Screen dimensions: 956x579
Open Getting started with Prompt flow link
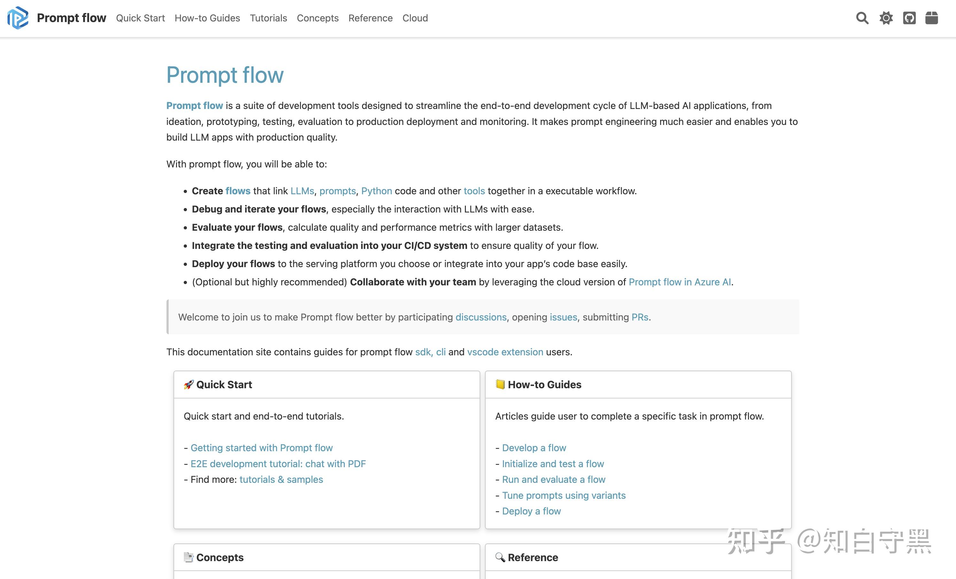coord(261,448)
